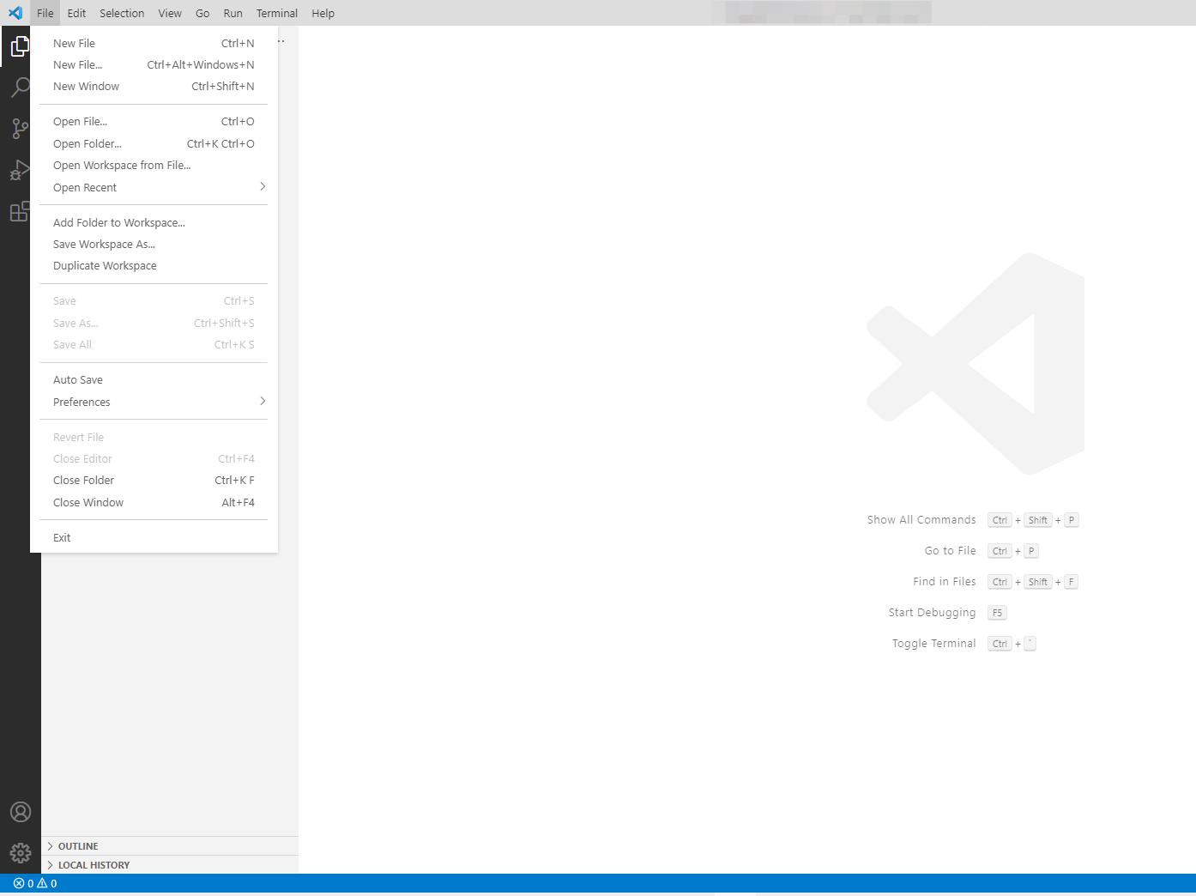Open the View menu
This screenshot has width=1196, height=896.
[170, 13]
